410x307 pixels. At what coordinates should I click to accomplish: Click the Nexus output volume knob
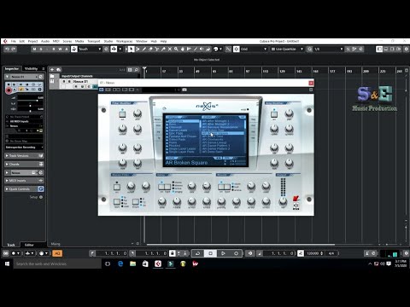pos(283,201)
